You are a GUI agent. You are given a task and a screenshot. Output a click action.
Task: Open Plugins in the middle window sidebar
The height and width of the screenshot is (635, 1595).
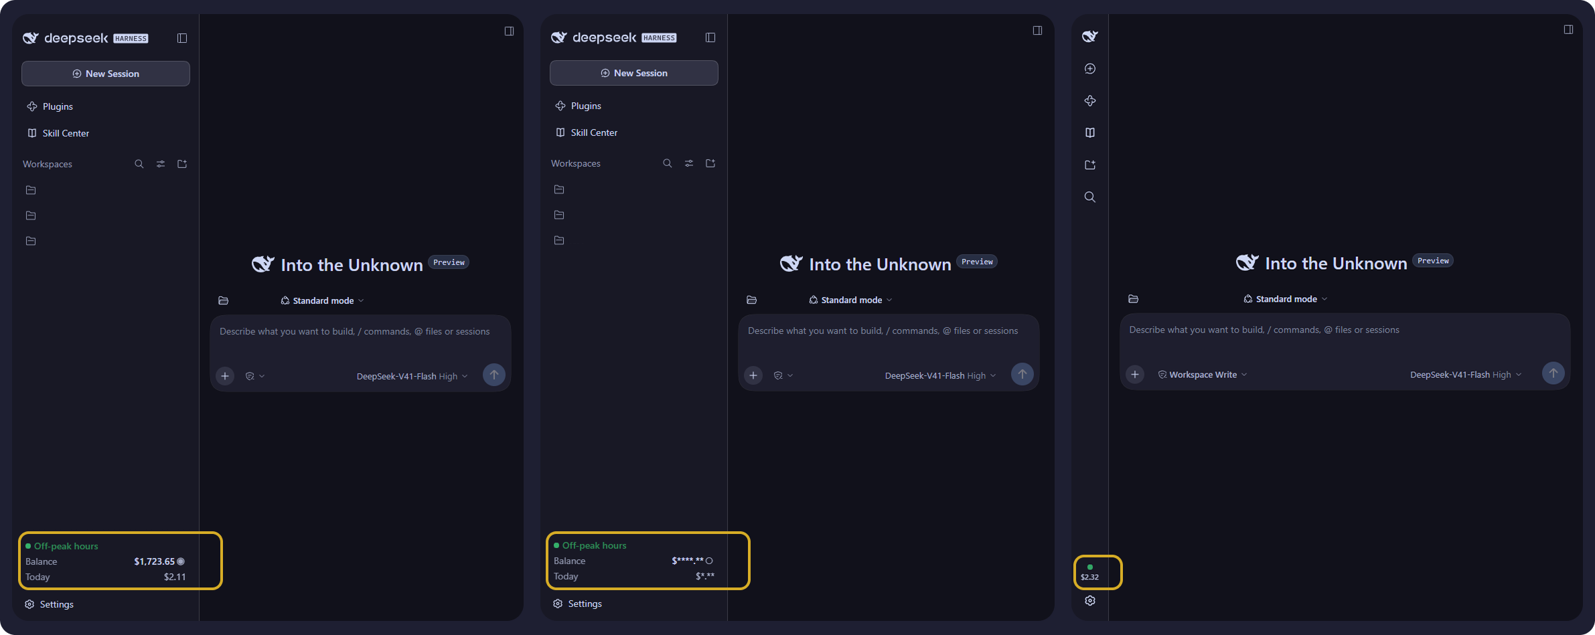579,106
